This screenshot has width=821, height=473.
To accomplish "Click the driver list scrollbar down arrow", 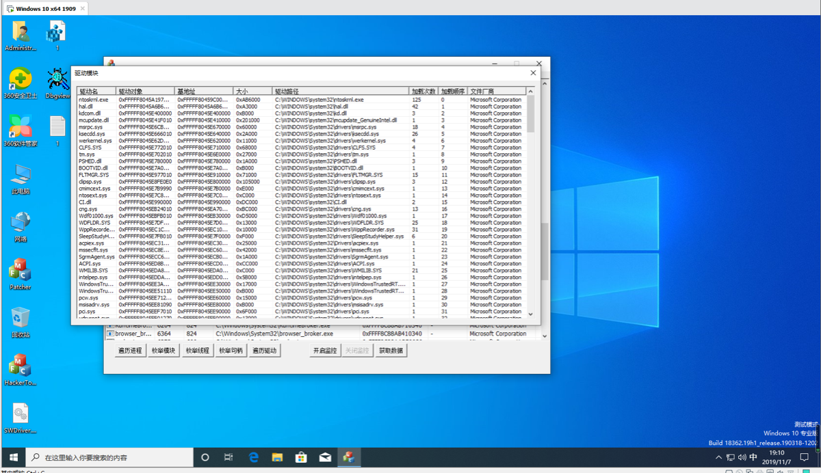I will 530,314.
